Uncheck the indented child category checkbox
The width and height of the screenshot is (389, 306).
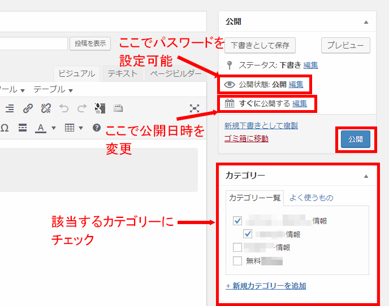(x=248, y=234)
